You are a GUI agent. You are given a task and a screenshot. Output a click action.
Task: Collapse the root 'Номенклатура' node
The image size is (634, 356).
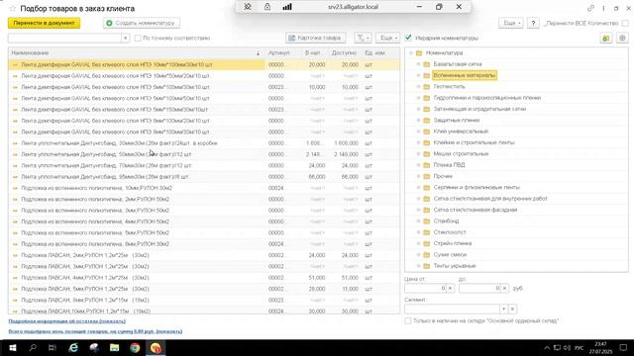point(411,53)
